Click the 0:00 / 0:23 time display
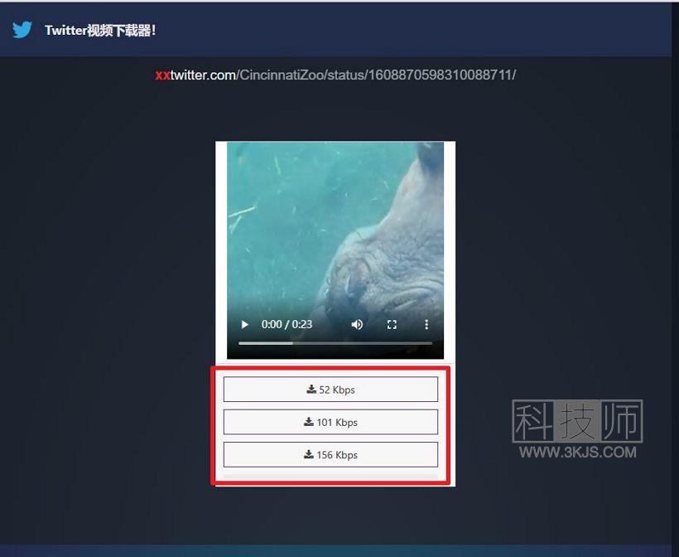The height and width of the screenshot is (557, 679). pyautogui.click(x=287, y=324)
